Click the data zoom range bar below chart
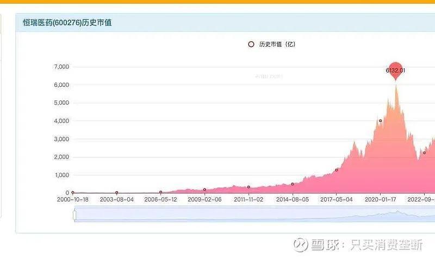The width and height of the screenshot is (435, 258). (x=254, y=215)
